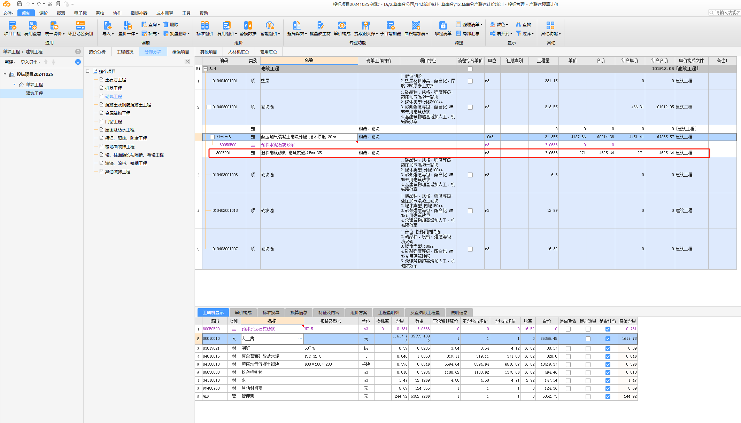Click the 名称 column header in main table
The image size is (741, 423).
click(309, 61)
